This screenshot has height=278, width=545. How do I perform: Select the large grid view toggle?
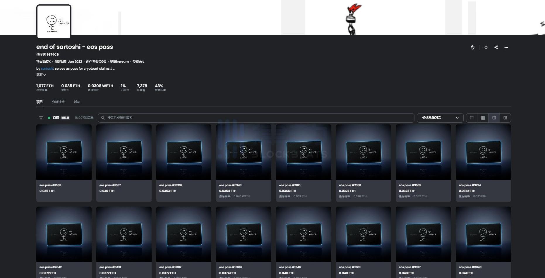[494, 118]
